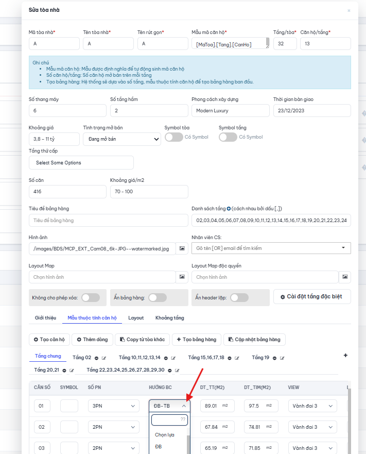Enable Ẩn header lặp switch

239,298
